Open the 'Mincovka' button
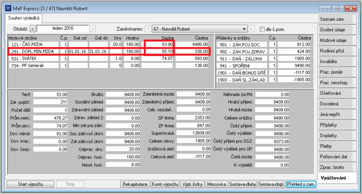Screen dimensions: 362x194 pyautogui.click(x=217, y=184)
